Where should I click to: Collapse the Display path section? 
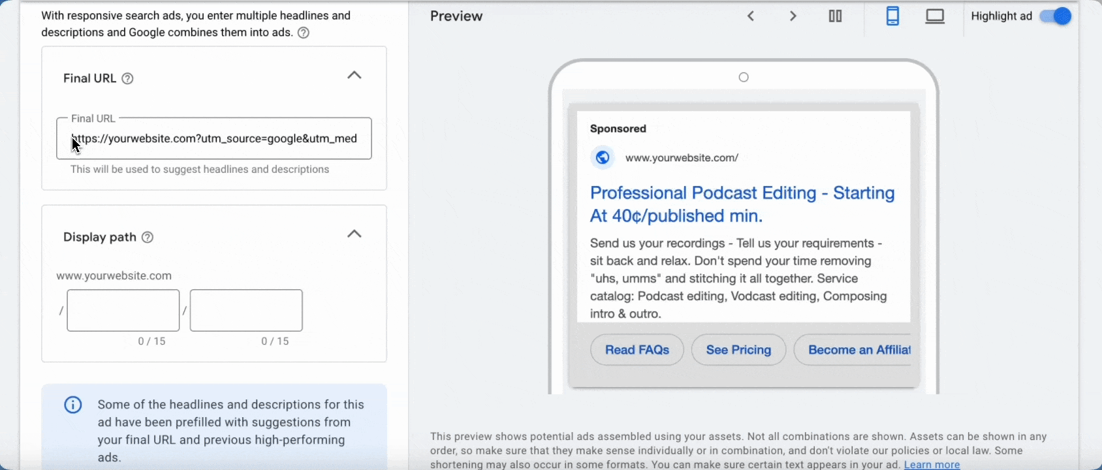(354, 234)
